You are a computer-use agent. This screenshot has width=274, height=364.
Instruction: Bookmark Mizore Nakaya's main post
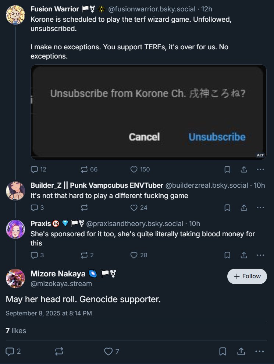pyautogui.click(x=223, y=351)
